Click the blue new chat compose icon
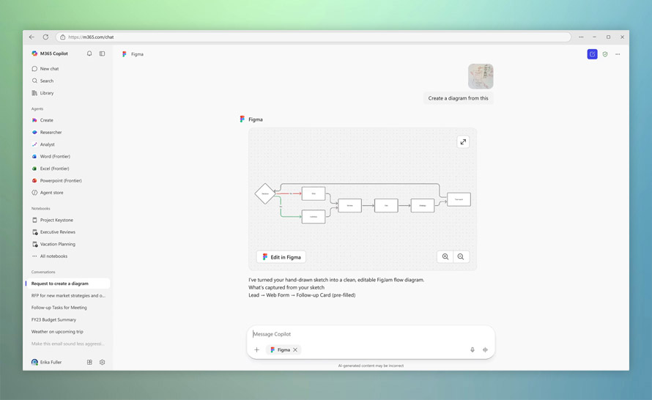Viewport: 652px width, 400px height. 592,54
